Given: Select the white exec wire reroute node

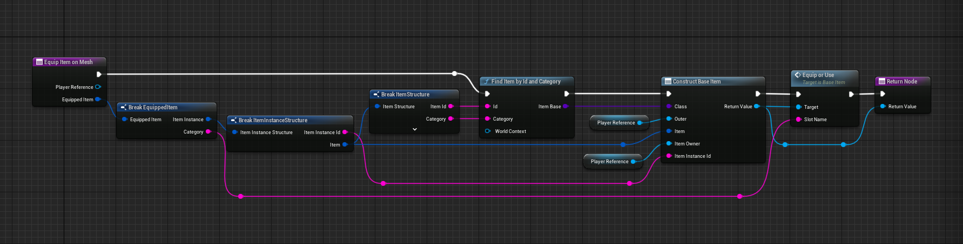Looking at the screenshot, I should (455, 74).
